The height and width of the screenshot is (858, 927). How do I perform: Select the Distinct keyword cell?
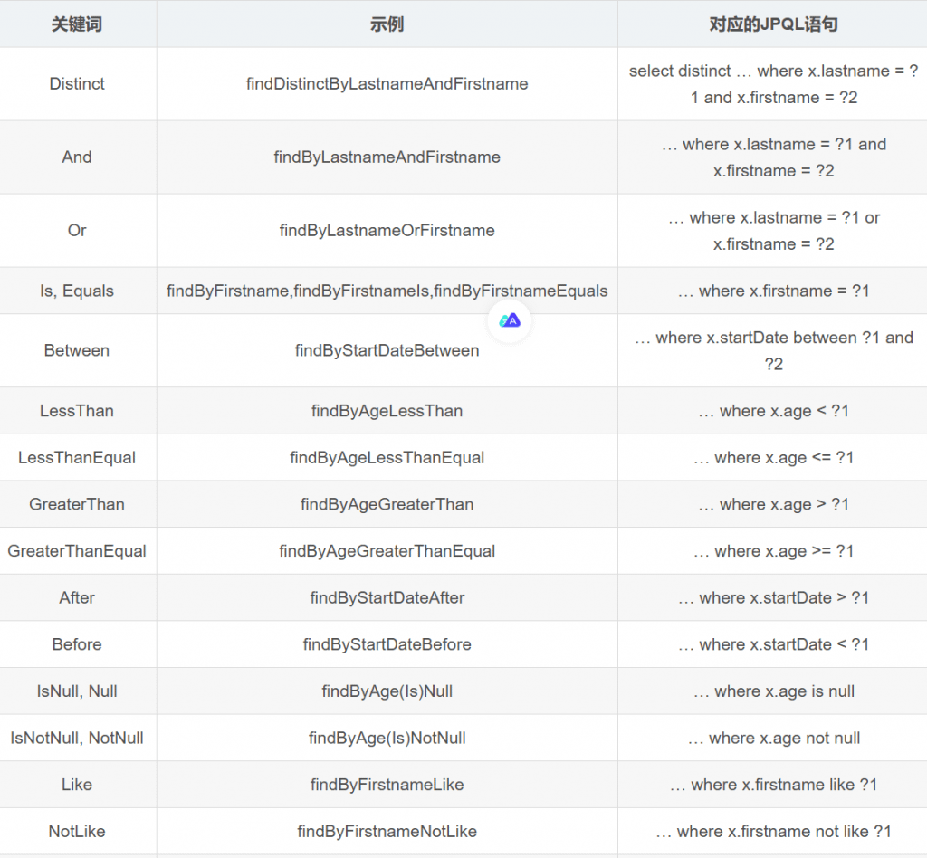pyautogui.click(x=77, y=84)
